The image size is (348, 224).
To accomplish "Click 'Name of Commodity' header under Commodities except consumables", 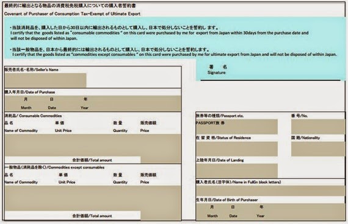I will click(21, 182).
